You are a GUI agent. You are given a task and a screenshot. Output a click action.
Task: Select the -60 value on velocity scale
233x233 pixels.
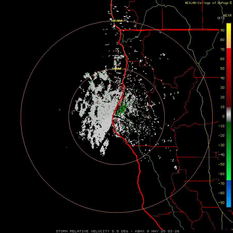click(221, 174)
